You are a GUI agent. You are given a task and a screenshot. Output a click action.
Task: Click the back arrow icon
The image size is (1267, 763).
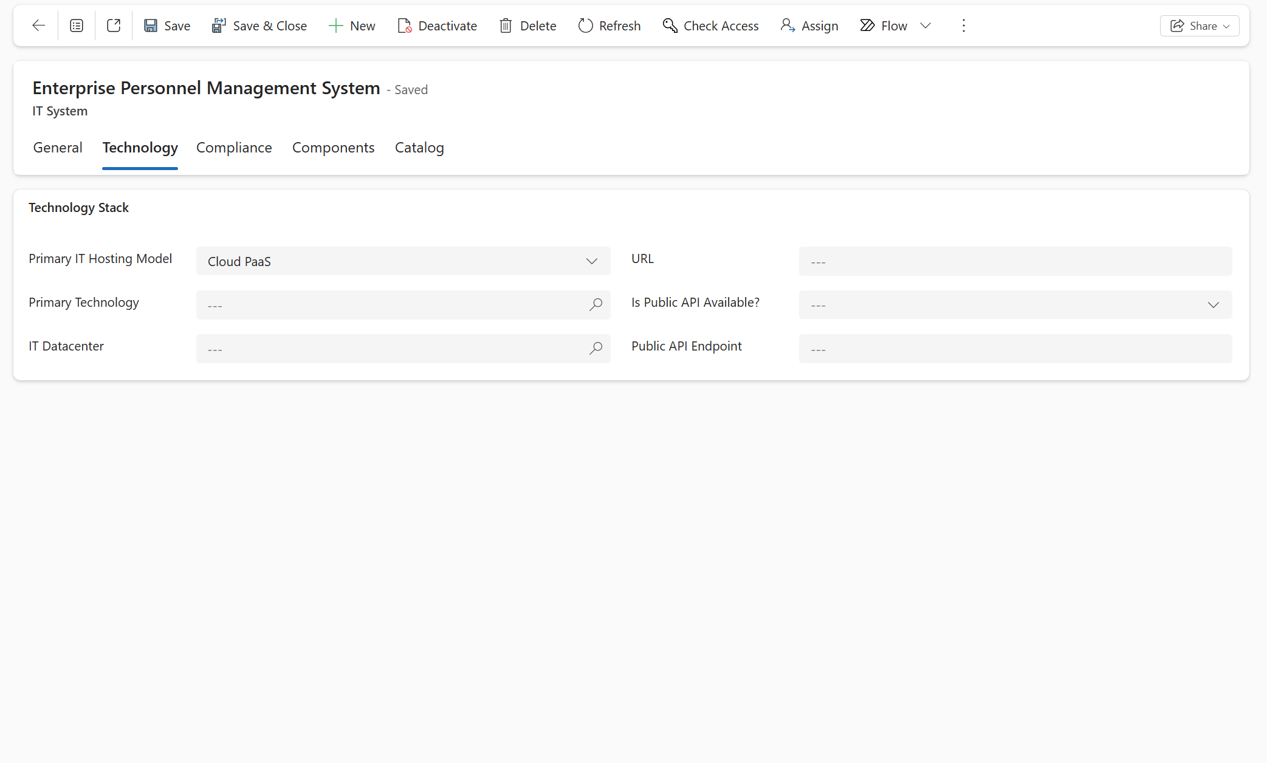(x=39, y=26)
